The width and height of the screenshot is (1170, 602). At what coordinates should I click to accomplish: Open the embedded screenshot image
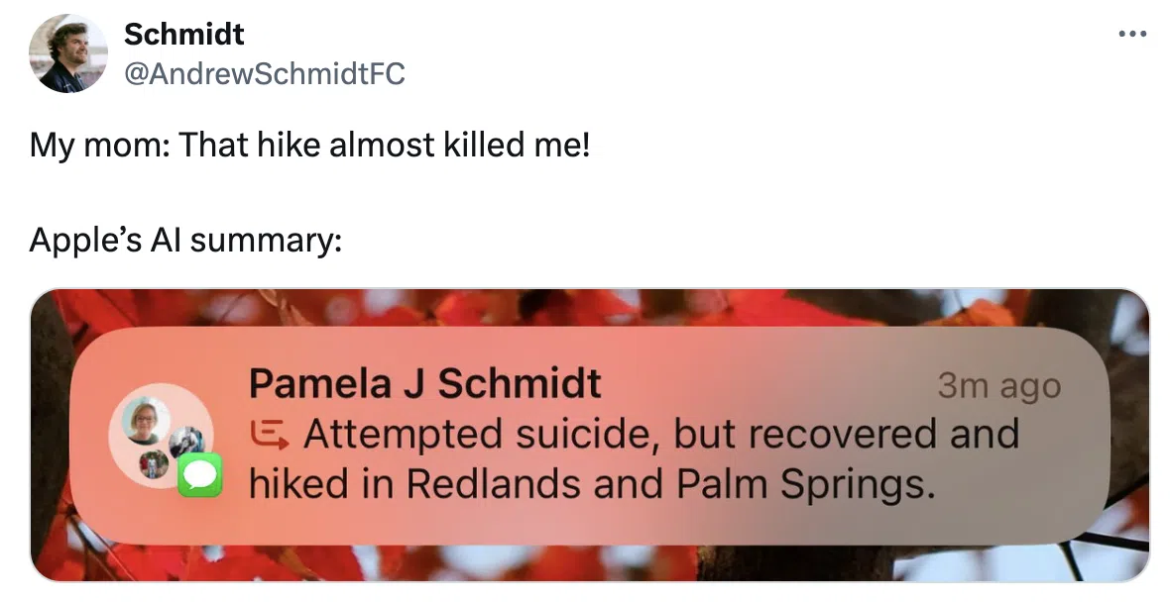(590, 435)
